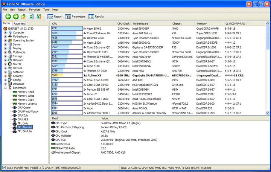Click the Motherboard column header
The height and width of the screenshot is (172, 271).
(x=140, y=23)
